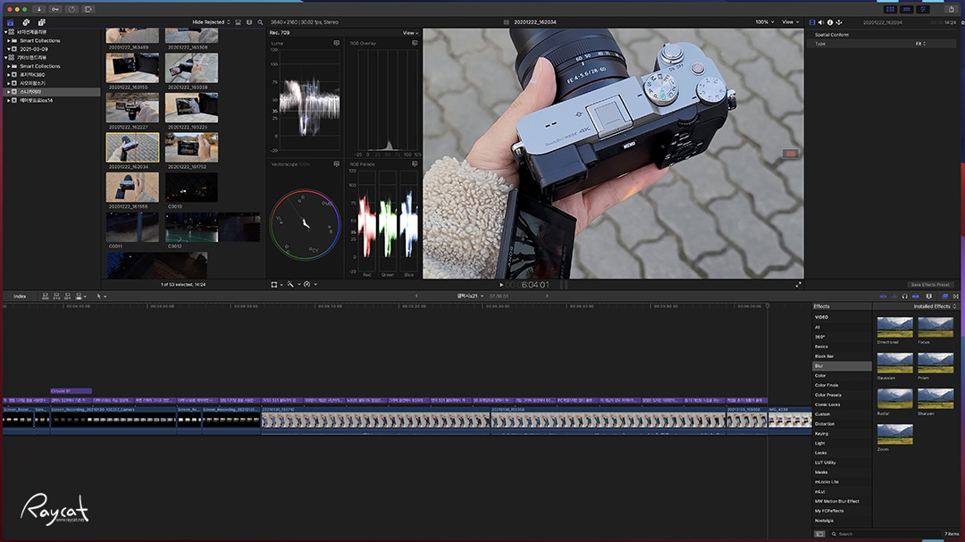Open the RGB Overlay scope settings icon

click(415, 43)
